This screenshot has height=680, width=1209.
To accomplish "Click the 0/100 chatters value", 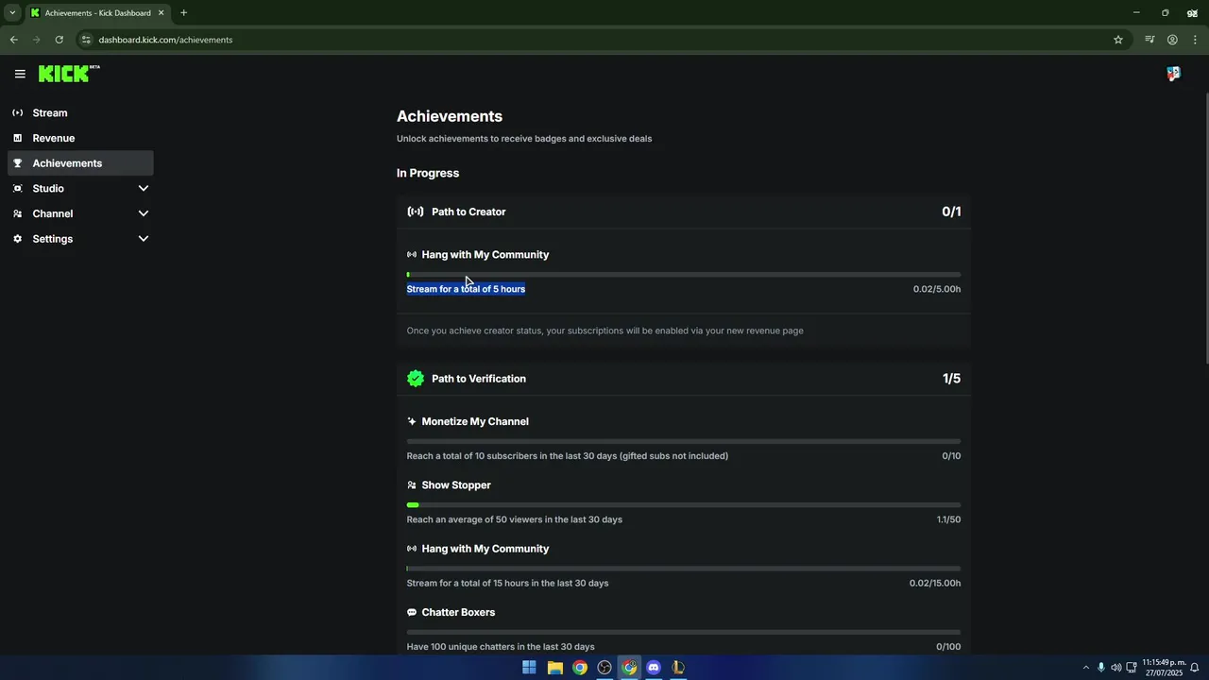I will click(x=948, y=647).
